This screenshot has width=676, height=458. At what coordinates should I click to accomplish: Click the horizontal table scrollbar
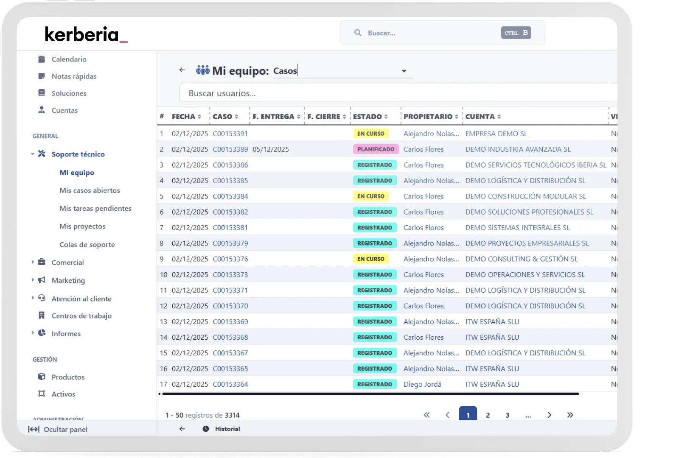(370, 394)
